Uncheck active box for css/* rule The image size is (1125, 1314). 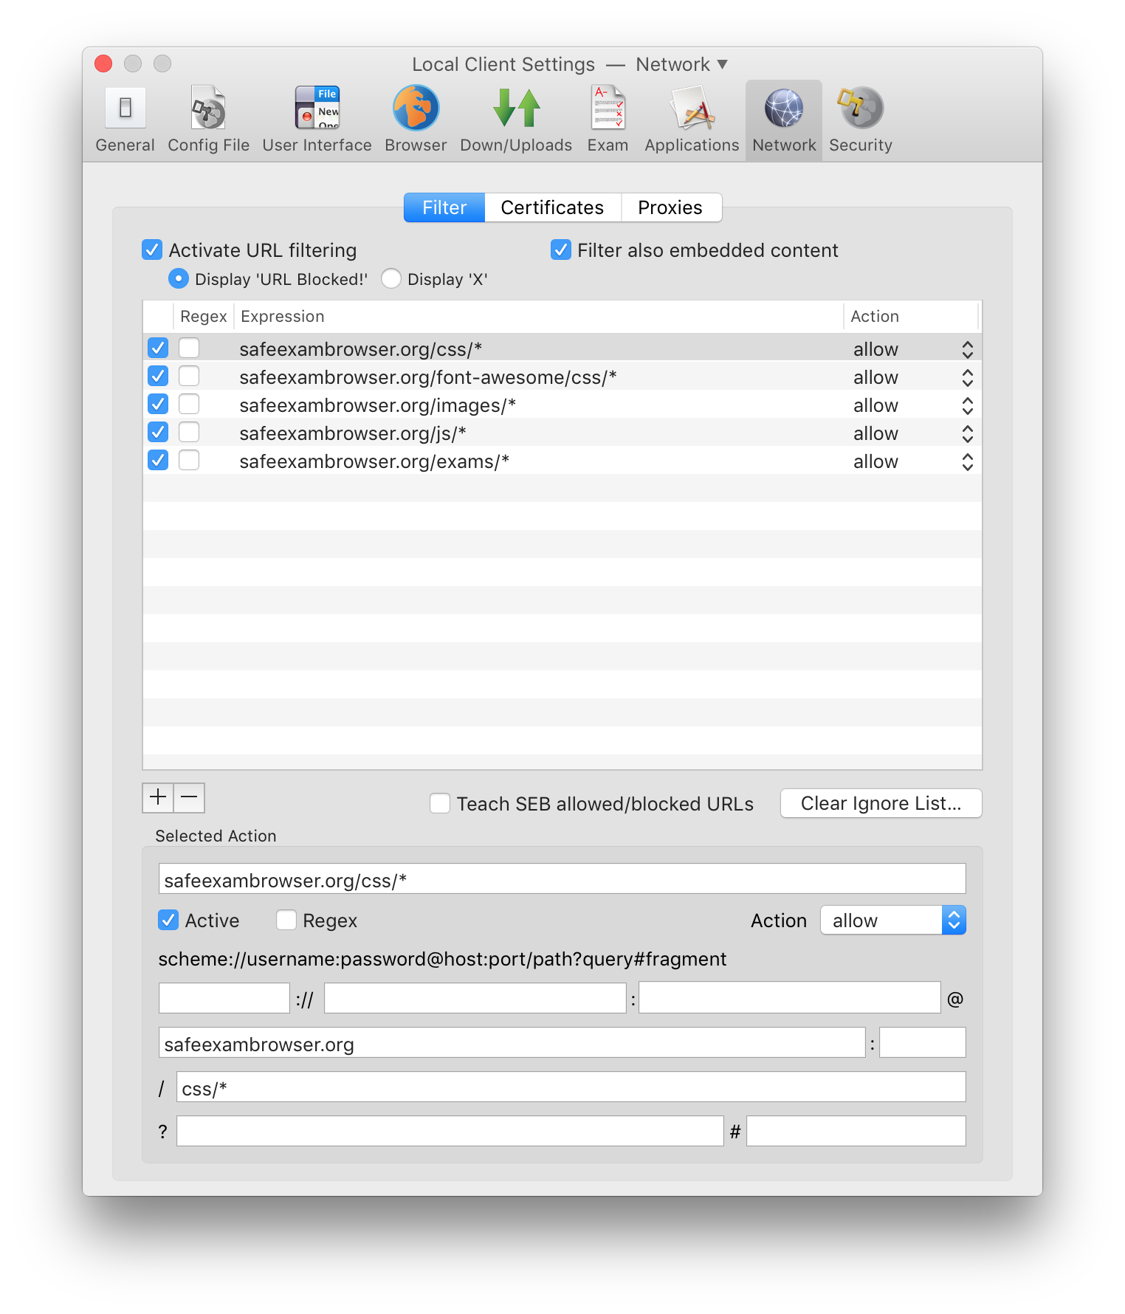[158, 348]
